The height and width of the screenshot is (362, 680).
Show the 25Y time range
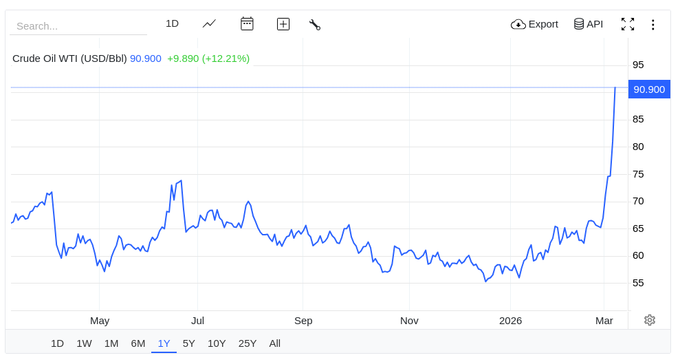point(248,344)
